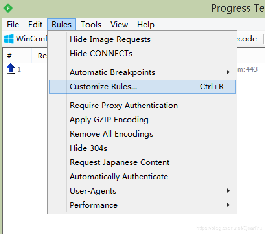
Task: Toggle Hide CONNECTs option
Action: pos(142,53)
